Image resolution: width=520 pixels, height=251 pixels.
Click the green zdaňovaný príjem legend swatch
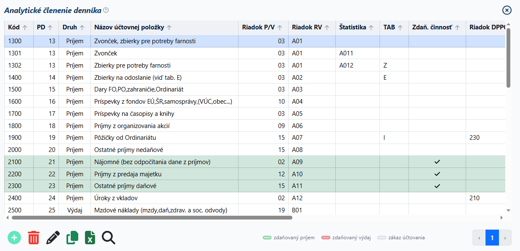(267, 238)
